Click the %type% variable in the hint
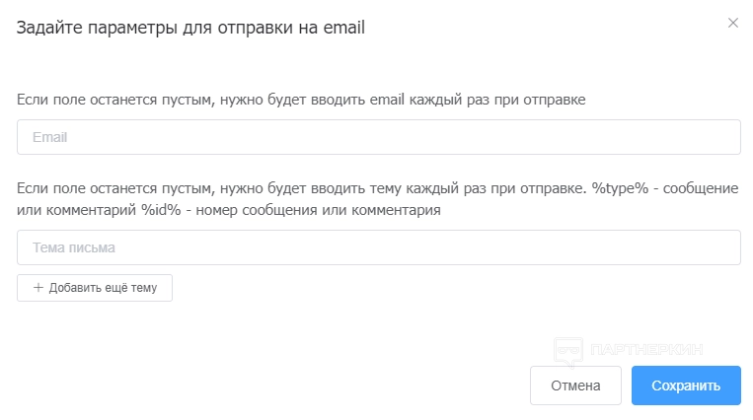Image resolution: width=753 pixels, height=420 pixels. click(x=619, y=187)
